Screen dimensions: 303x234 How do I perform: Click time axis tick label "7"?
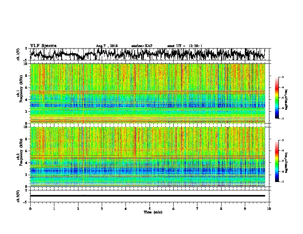pos(197,209)
